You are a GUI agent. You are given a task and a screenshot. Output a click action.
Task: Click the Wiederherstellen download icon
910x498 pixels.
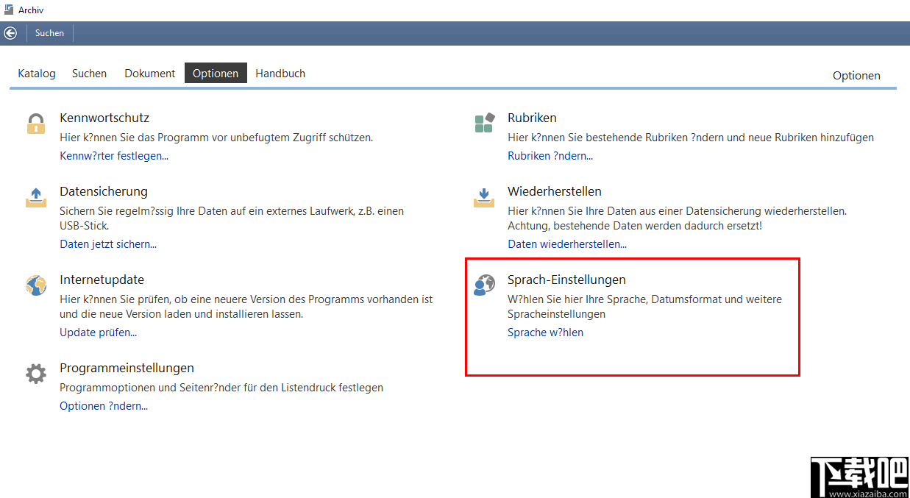[x=484, y=197]
